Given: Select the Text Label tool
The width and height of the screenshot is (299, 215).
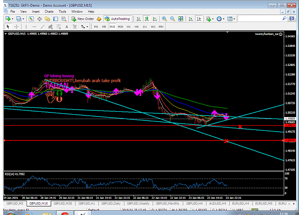Looking at the screenshot, I should pos(75,27).
